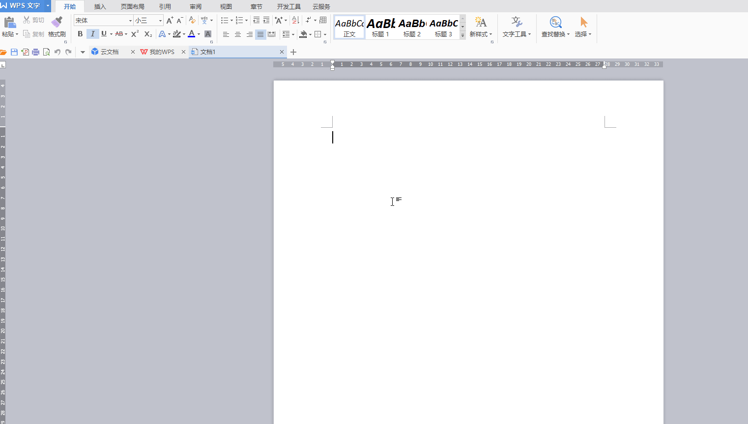
Task: Open the font size dropdown (小三)
Action: [x=160, y=21]
